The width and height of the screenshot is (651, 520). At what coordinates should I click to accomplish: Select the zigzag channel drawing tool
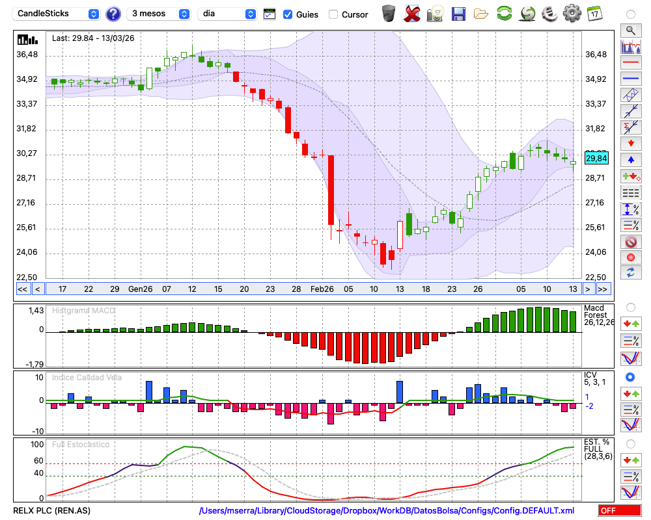631,95
